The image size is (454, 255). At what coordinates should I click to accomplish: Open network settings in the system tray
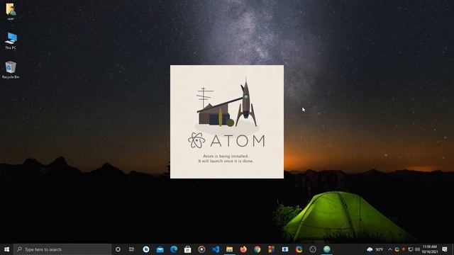[411, 249]
